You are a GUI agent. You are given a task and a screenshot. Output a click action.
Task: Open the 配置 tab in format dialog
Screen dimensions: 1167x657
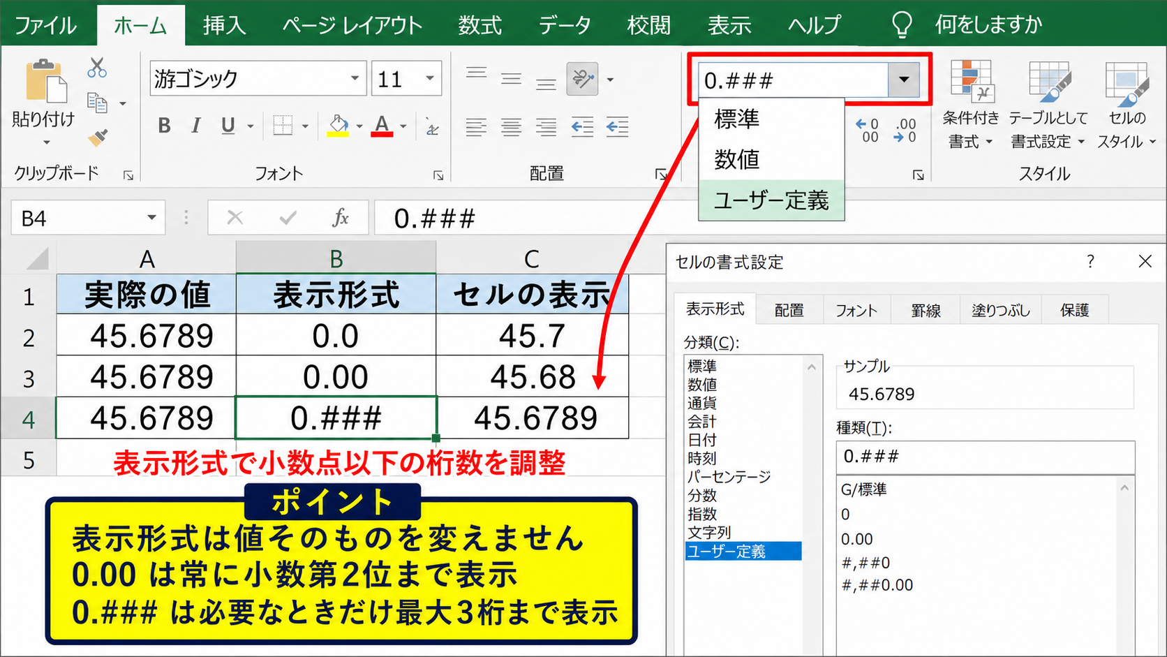click(789, 310)
